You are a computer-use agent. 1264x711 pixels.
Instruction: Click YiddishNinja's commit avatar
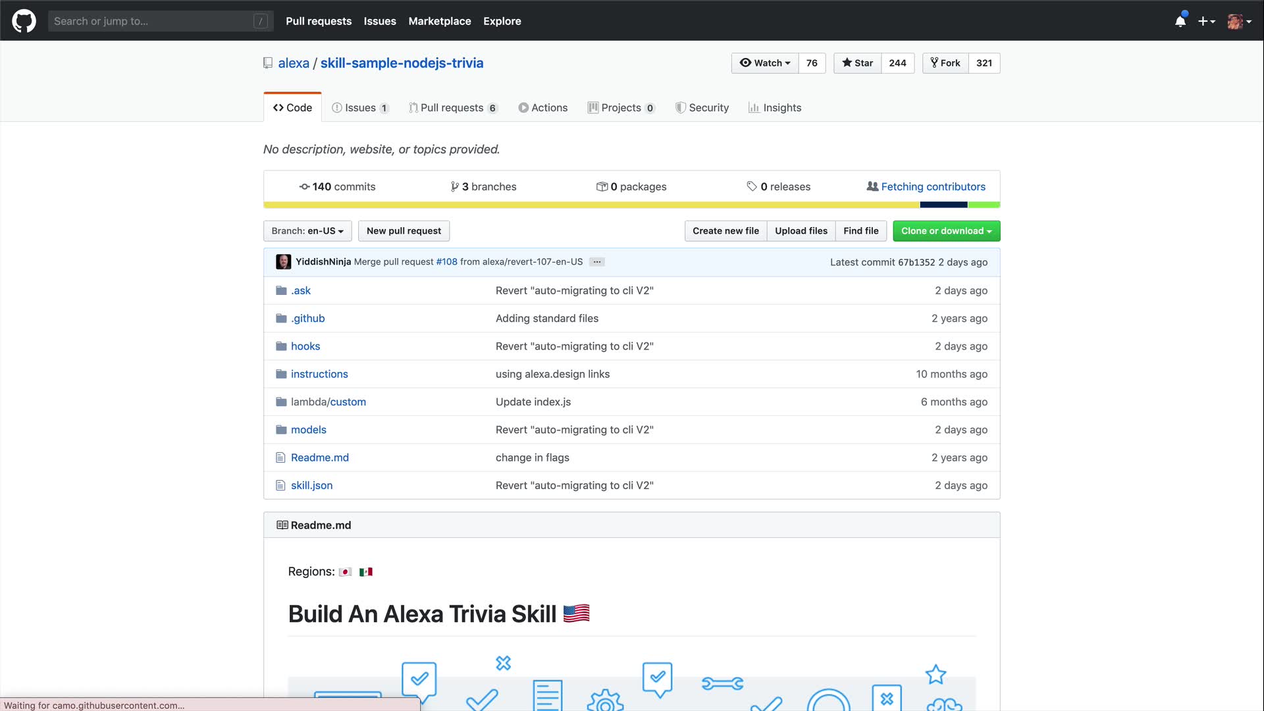[x=283, y=262]
